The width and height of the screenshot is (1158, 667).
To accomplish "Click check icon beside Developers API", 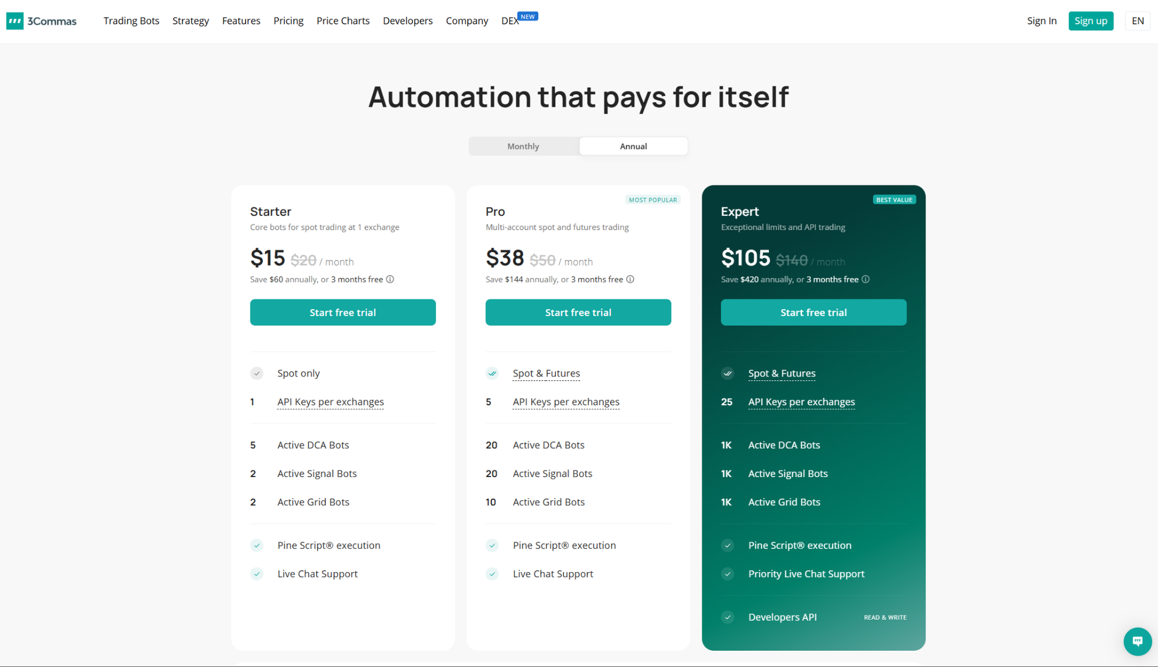I will coord(728,617).
